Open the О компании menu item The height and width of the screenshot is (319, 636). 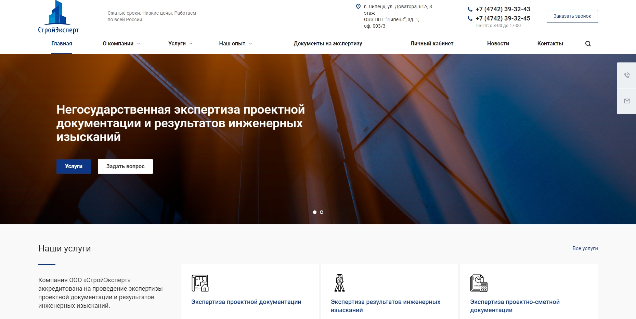coord(118,44)
